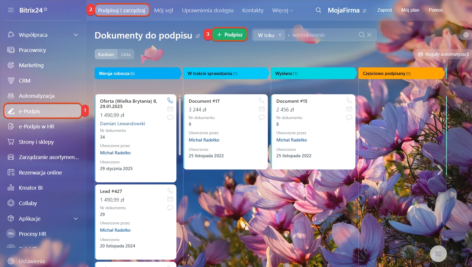Image resolution: width=472 pixels, height=267 pixels.
Task: Open the comment icon on Document #15
Action: (349, 118)
